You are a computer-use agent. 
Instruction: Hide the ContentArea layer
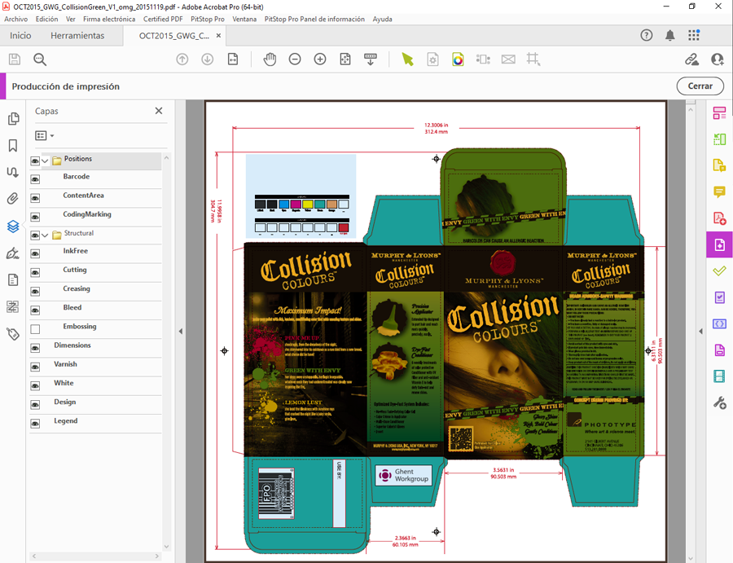[35, 198]
